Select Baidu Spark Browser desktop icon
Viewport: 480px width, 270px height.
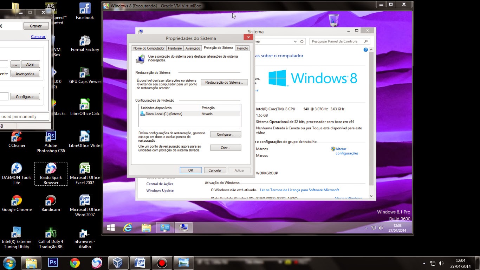coord(51,174)
